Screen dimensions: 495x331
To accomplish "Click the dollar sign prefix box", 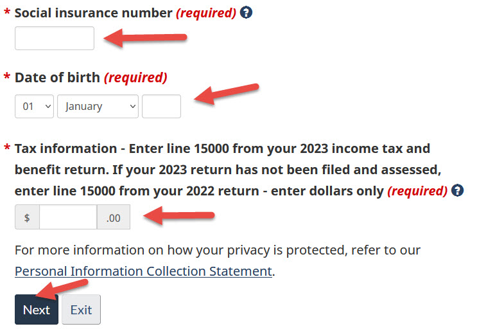I will click(27, 218).
